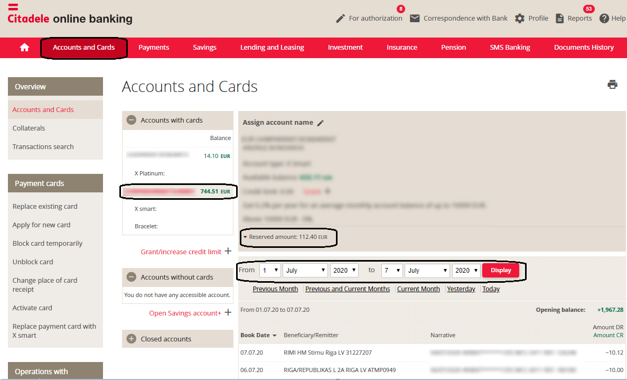Open the Lending and Leasing menu

pos(272,48)
